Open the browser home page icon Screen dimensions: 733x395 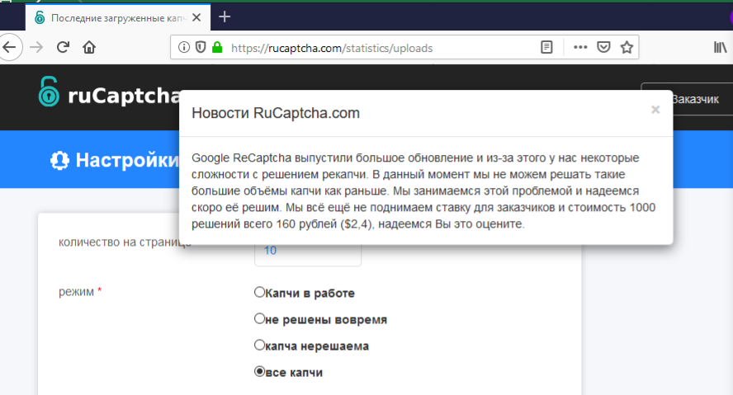[x=89, y=47]
